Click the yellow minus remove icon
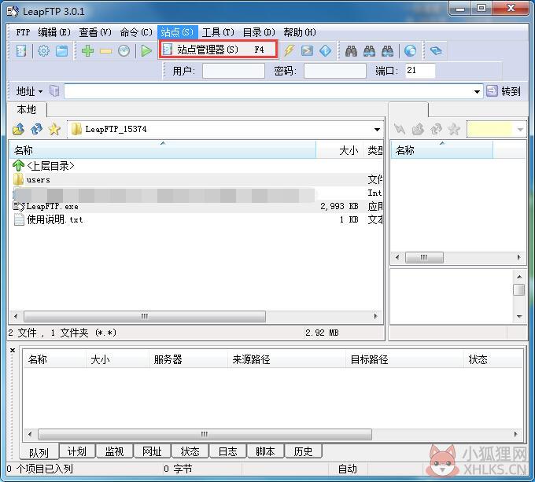The height and width of the screenshot is (482, 535). point(105,51)
